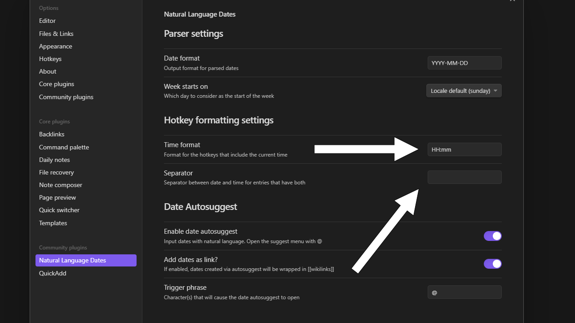
Task: Click the 'Character(s) that will cause' description
Action: pyautogui.click(x=232, y=297)
